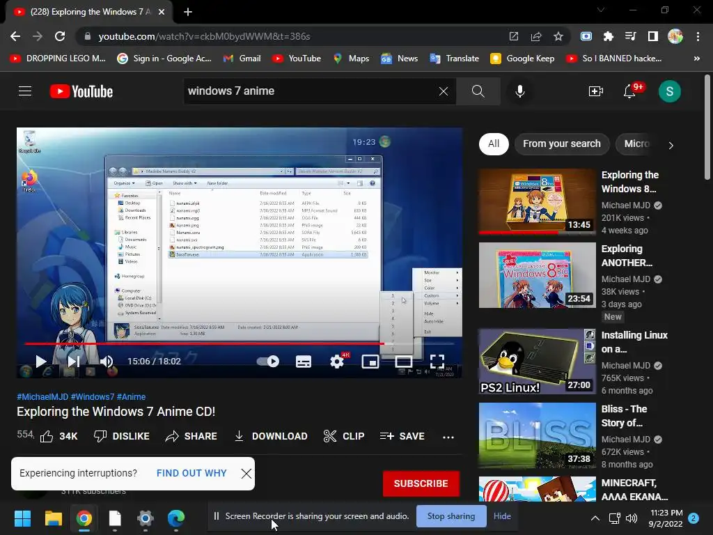Skip to next video

[74, 362]
